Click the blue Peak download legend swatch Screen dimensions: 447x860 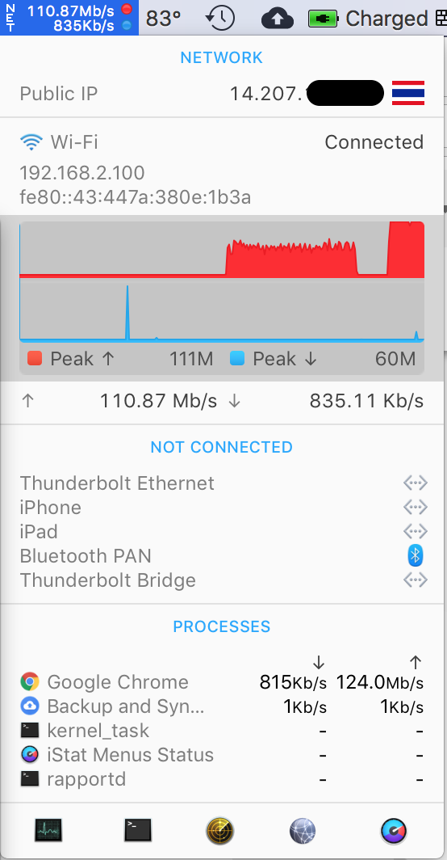point(236,359)
